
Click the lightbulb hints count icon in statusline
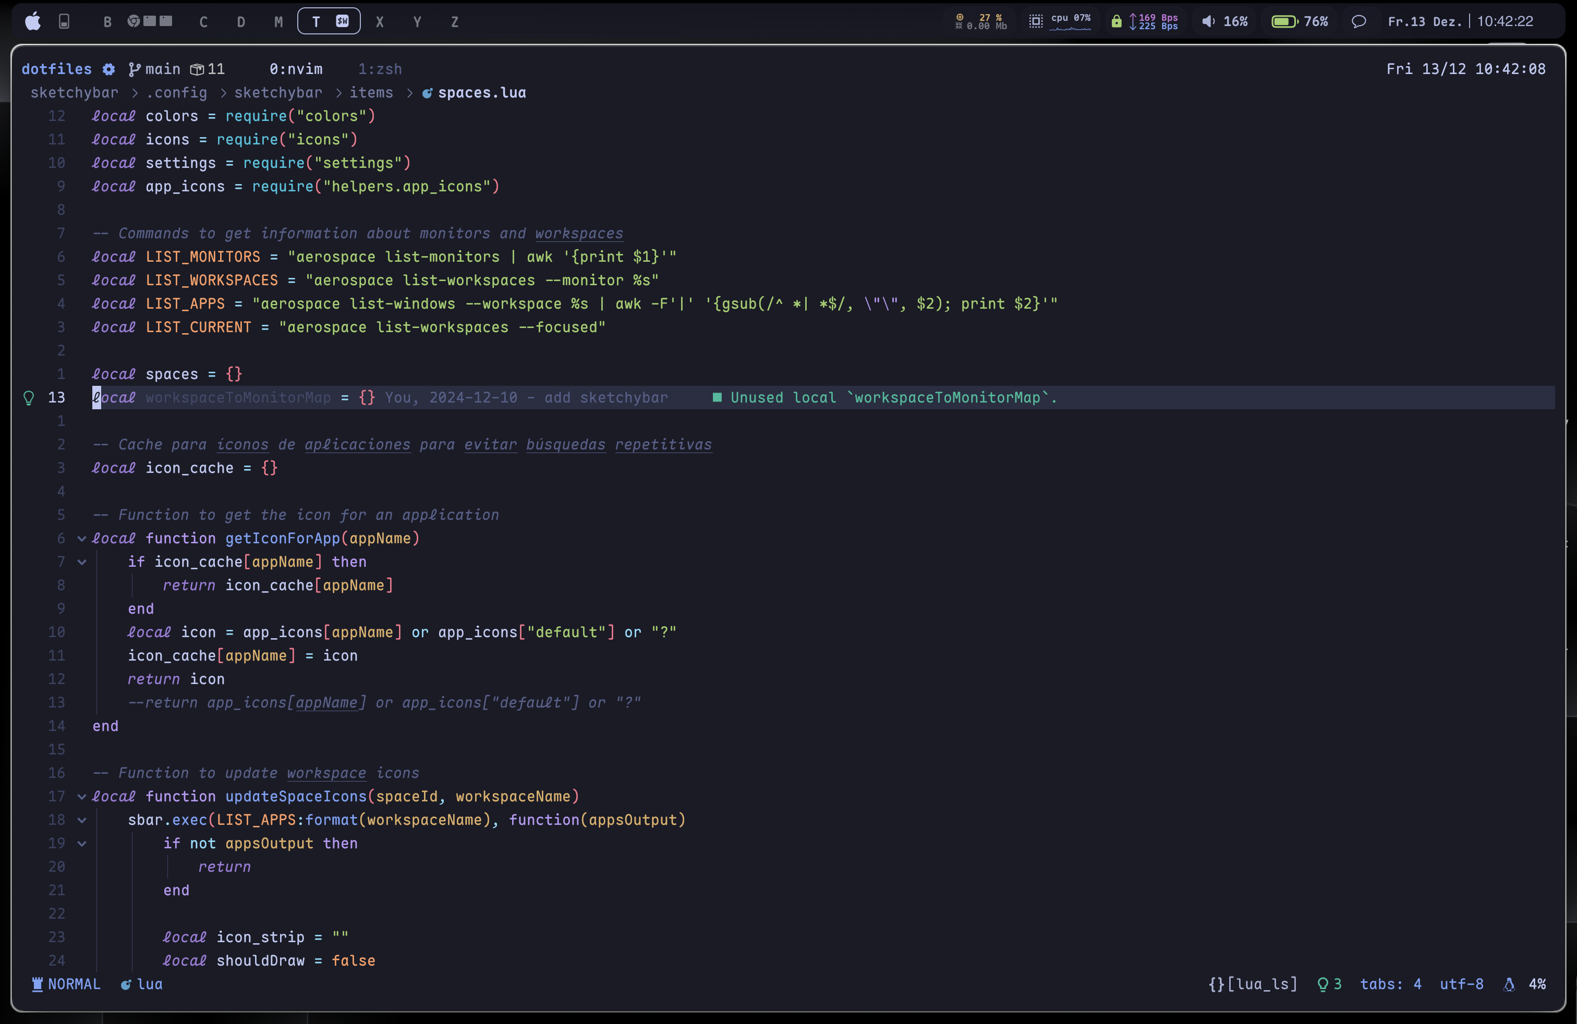1323,984
